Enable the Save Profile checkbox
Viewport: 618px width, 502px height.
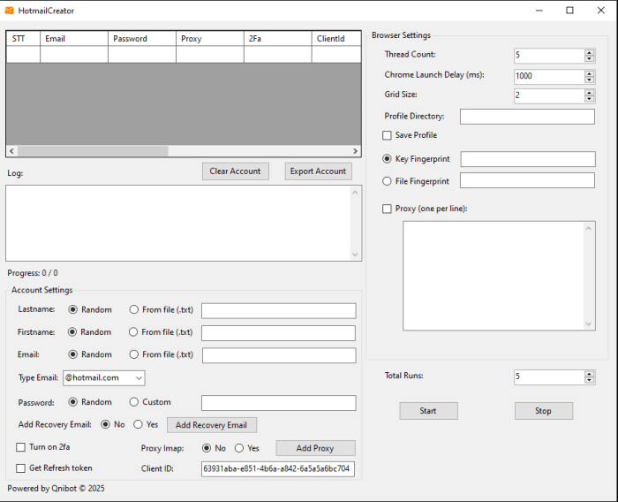coord(387,135)
